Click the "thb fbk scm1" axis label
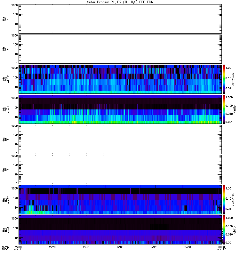The image size is (240, 256). [6, 109]
